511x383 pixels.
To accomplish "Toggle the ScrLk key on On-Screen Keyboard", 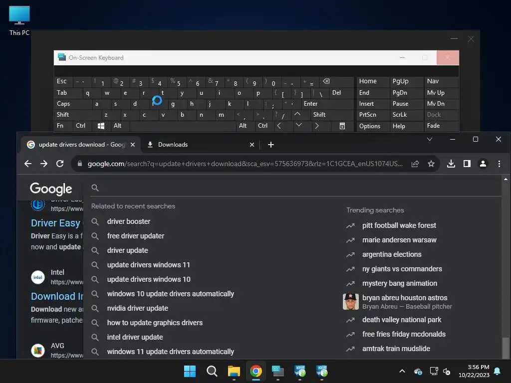I will 406,115.
